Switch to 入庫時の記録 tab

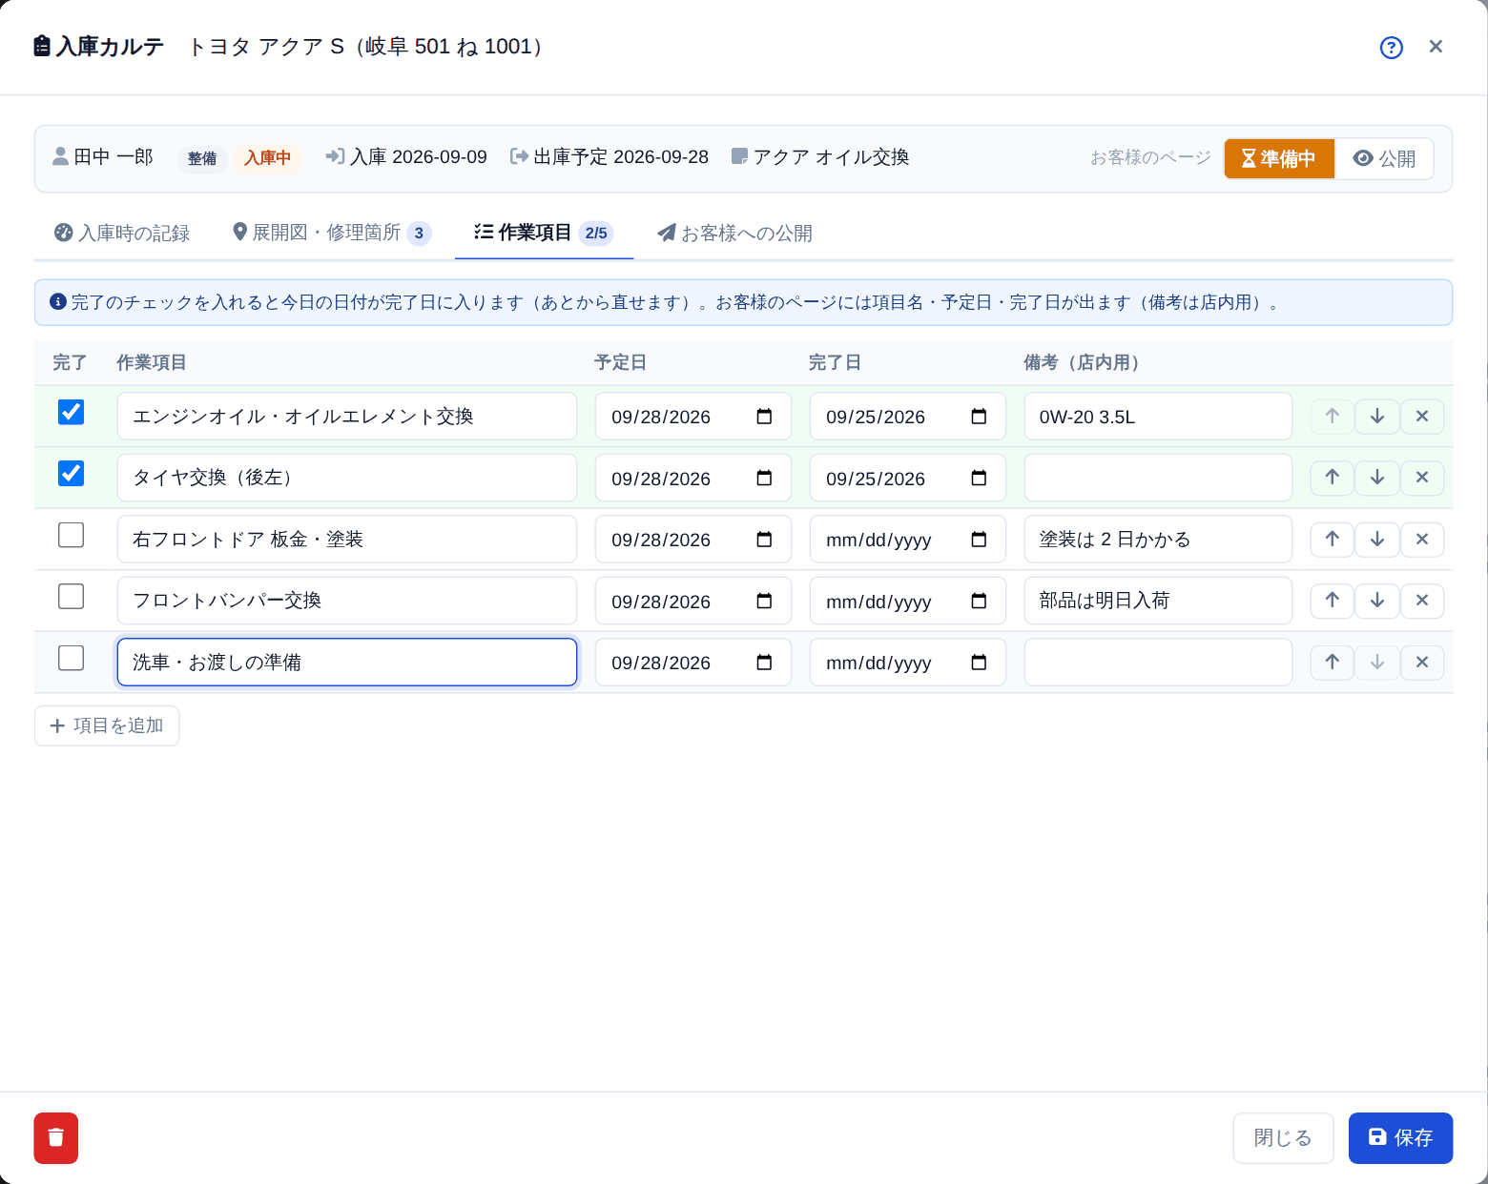122,233
